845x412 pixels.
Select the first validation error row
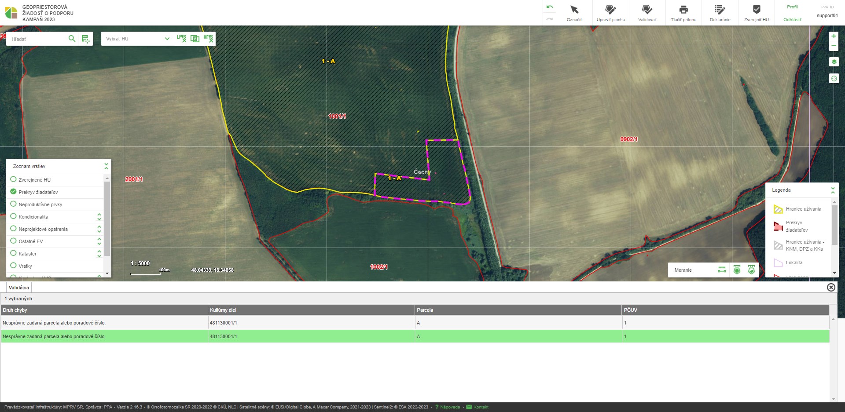[x=415, y=323]
